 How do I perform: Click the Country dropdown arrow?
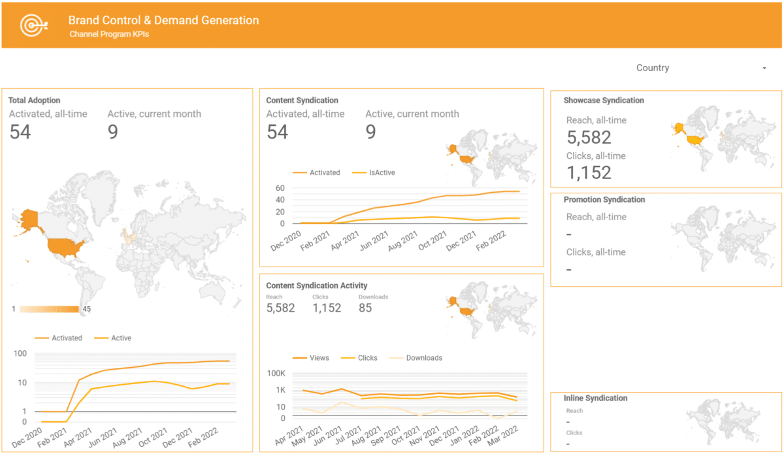764,69
